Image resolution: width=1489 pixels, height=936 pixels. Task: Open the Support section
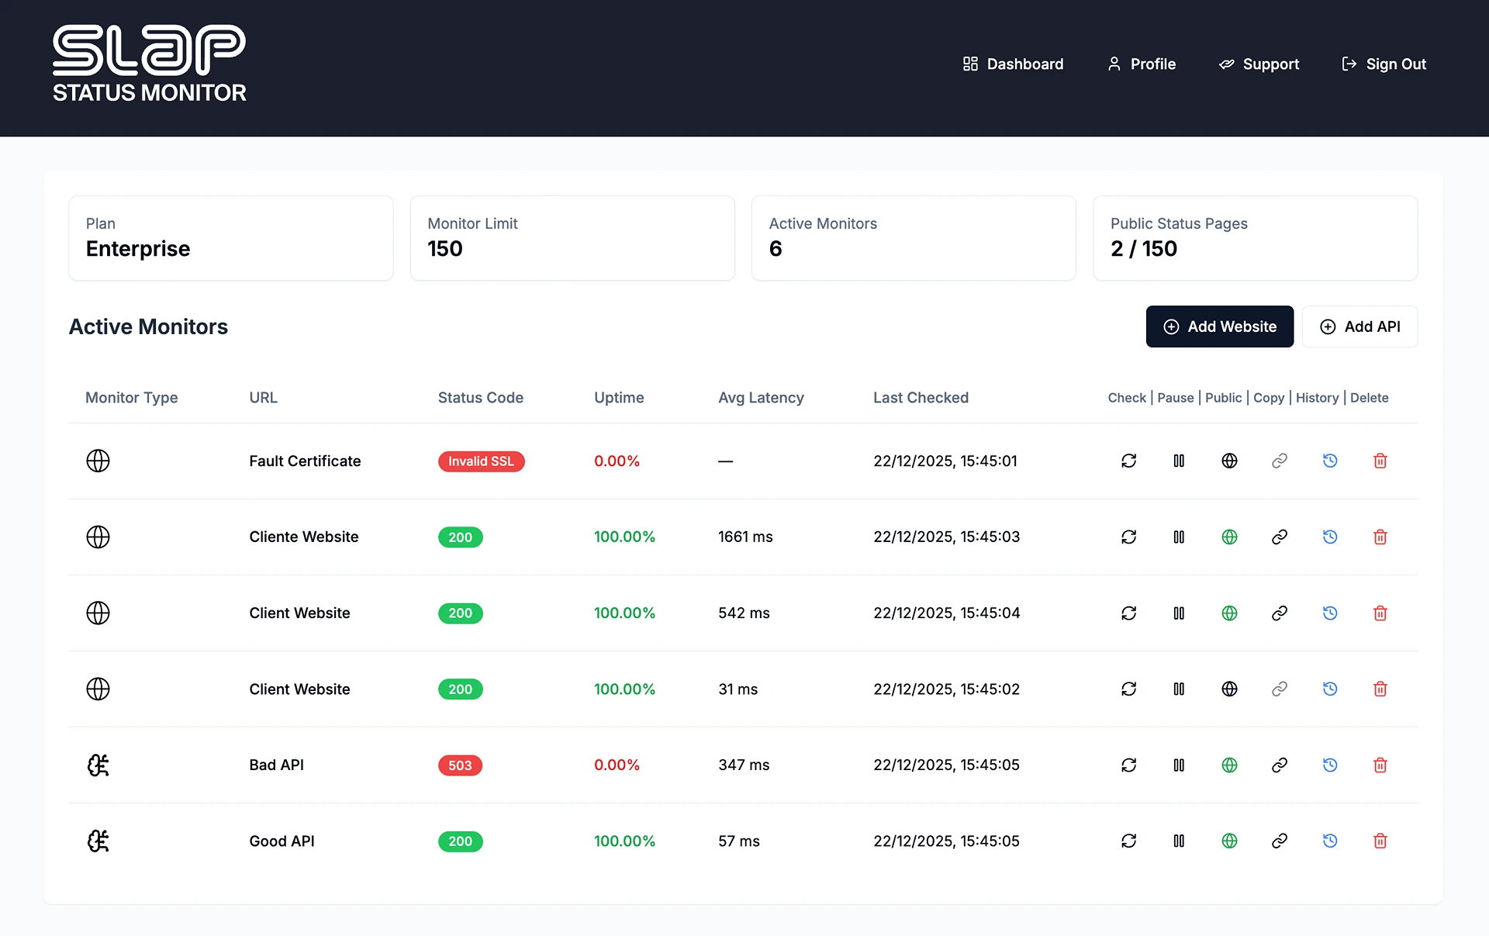coord(1258,64)
